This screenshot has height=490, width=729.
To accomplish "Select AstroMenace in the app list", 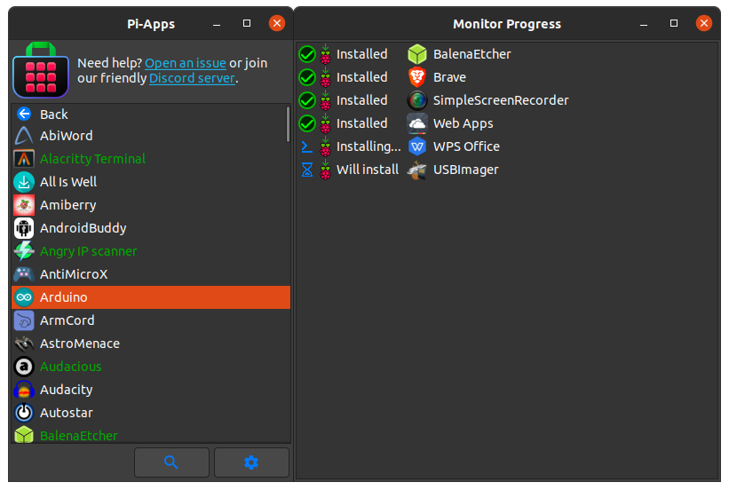I will click(x=80, y=344).
